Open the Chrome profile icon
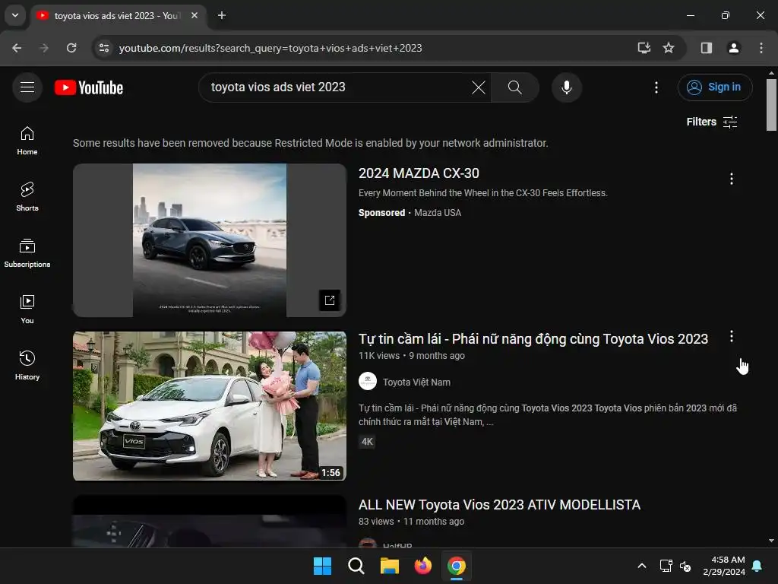 (x=733, y=48)
